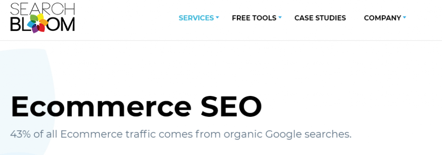
Task: Click the yellow petal of the logo flower
Action: coord(41,17)
